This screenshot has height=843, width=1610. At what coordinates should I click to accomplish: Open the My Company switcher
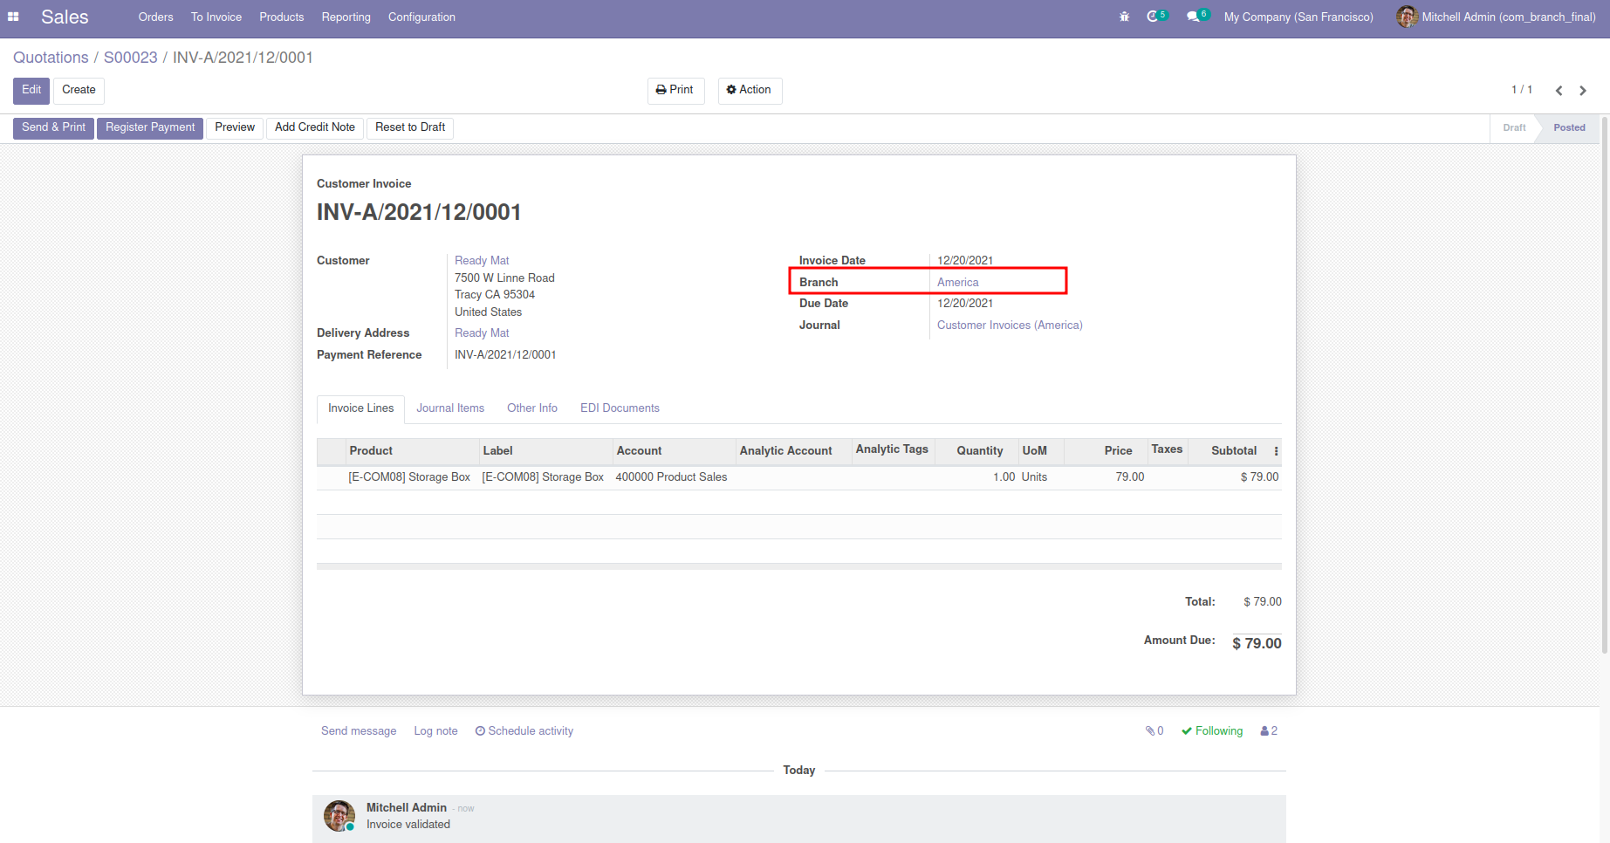(1298, 17)
